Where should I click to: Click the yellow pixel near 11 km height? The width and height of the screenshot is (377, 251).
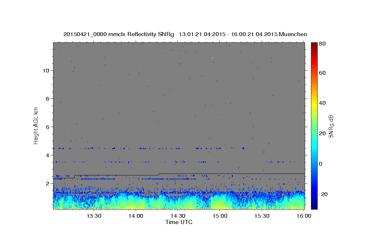pyautogui.click(x=213, y=58)
